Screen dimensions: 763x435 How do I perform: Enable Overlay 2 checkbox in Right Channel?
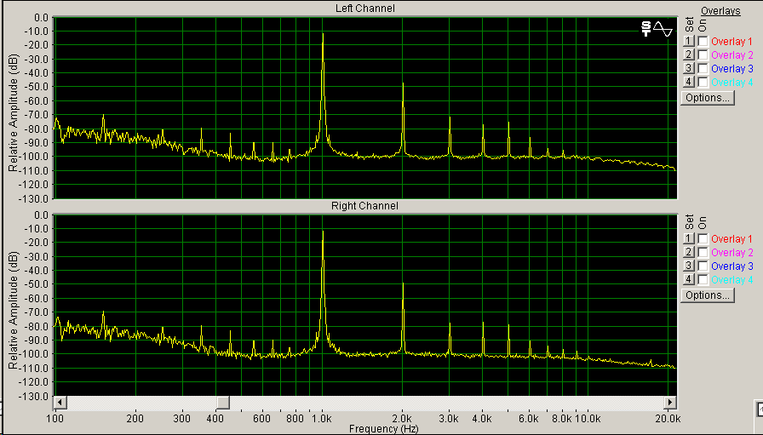703,253
